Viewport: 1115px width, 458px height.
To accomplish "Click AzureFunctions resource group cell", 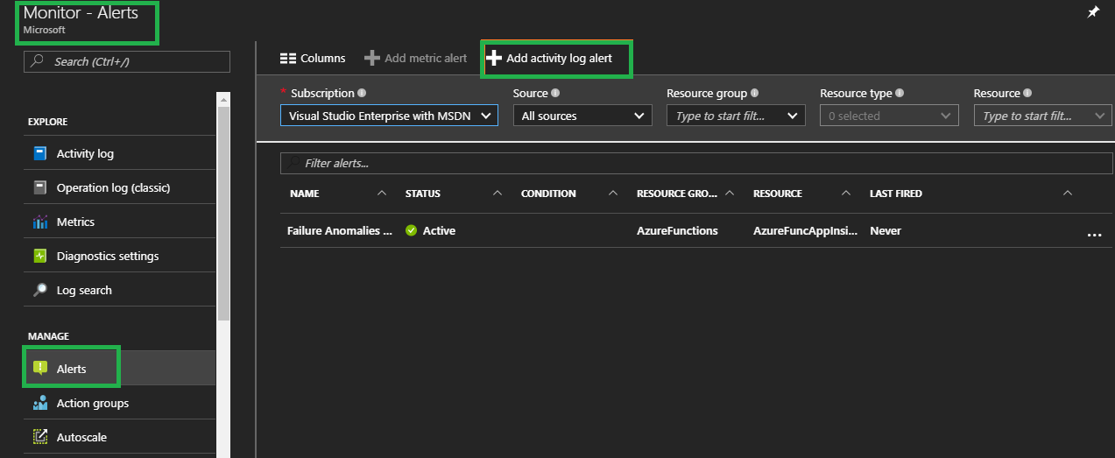I will pyautogui.click(x=677, y=231).
